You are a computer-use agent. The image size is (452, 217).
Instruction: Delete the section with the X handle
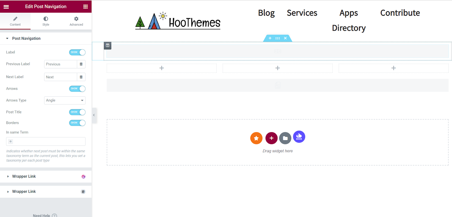pos(285,38)
